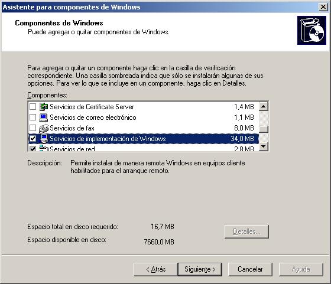
Task: Select Servicios de implementación de Windows row
Action: click(x=143, y=139)
